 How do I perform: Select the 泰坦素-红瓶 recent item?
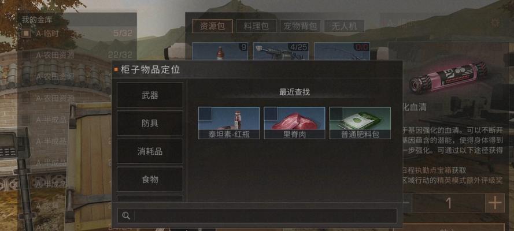click(229, 123)
